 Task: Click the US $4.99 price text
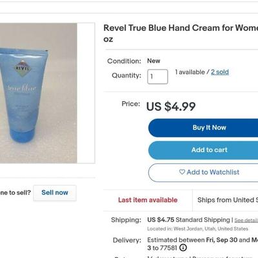click(171, 106)
